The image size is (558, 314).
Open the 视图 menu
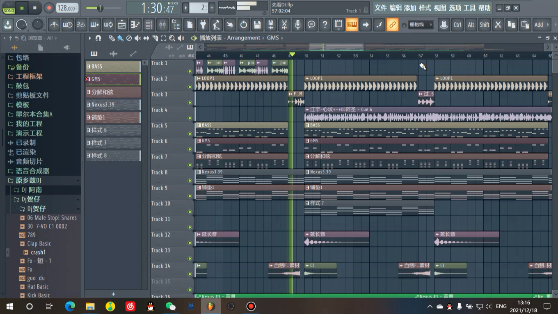440,8
